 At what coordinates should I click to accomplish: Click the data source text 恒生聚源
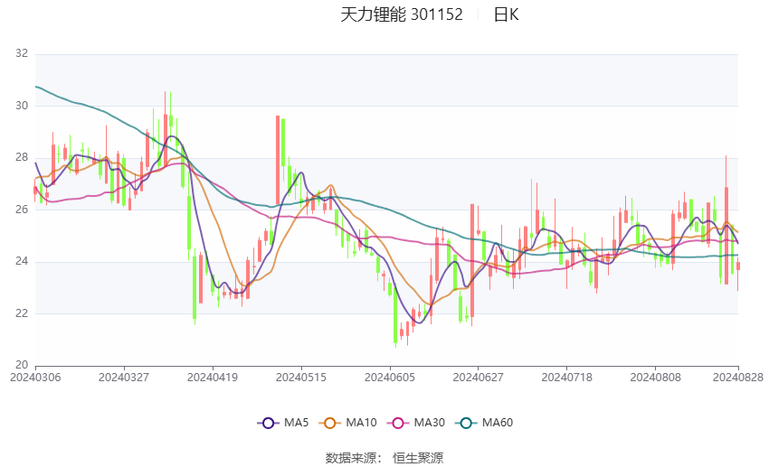[x=418, y=458]
